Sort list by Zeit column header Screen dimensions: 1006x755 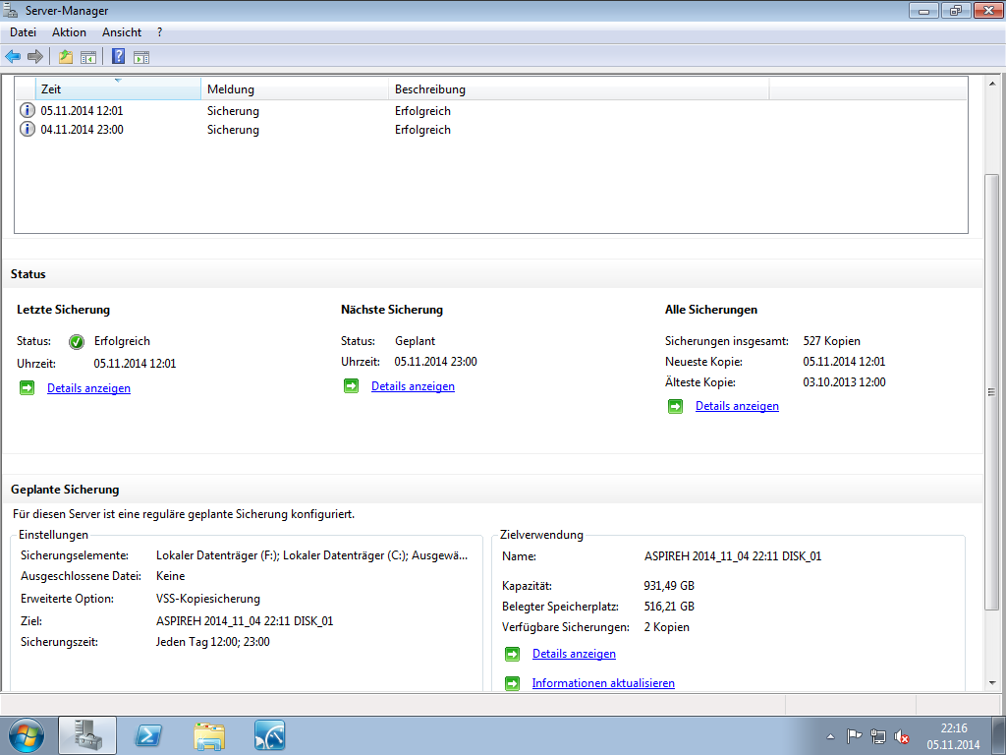(118, 89)
